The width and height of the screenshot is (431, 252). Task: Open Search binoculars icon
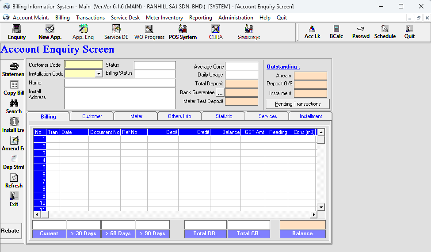point(14,107)
